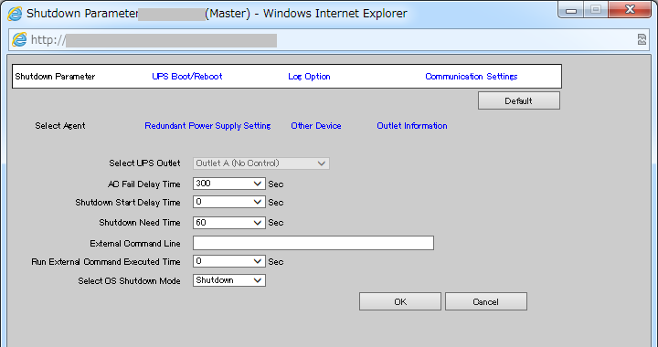Open the Communication Settings tab

pos(472,77)
